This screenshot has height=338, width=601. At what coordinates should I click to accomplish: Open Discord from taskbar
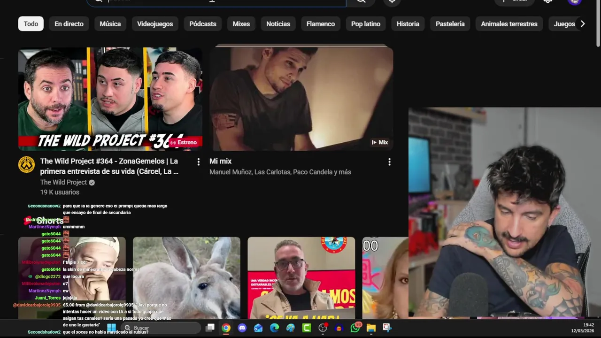(242, 328)
